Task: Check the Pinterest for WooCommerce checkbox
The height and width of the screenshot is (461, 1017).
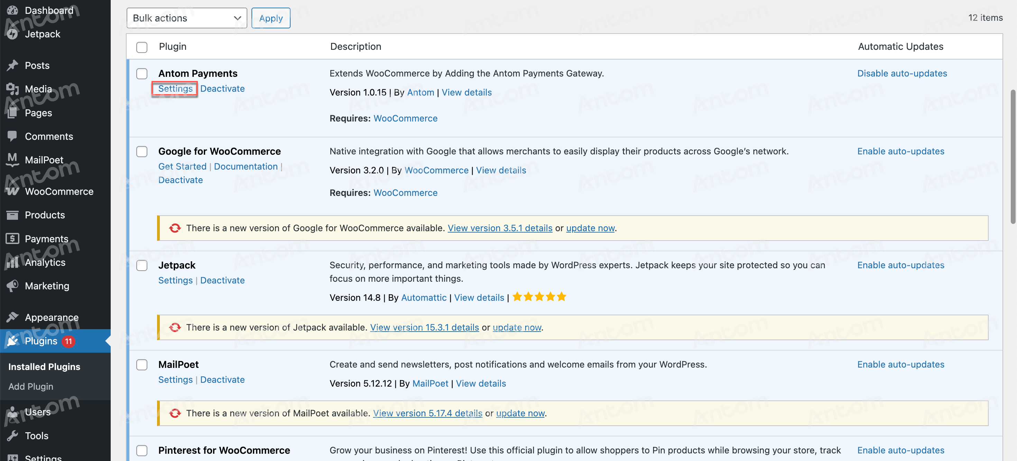Action: (x=142, y=450)
